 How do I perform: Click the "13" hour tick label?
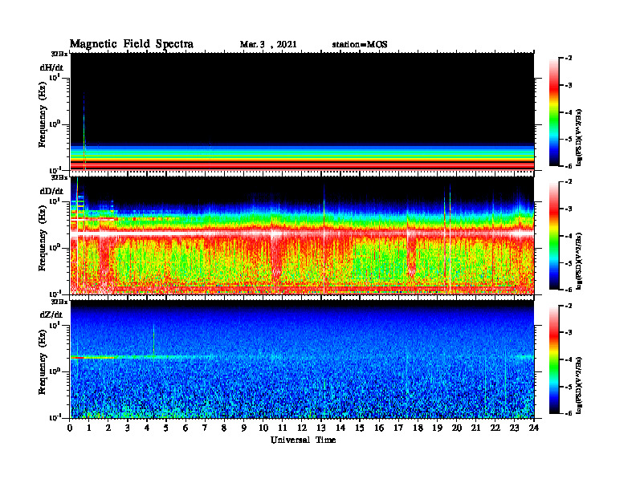(321, 428)
